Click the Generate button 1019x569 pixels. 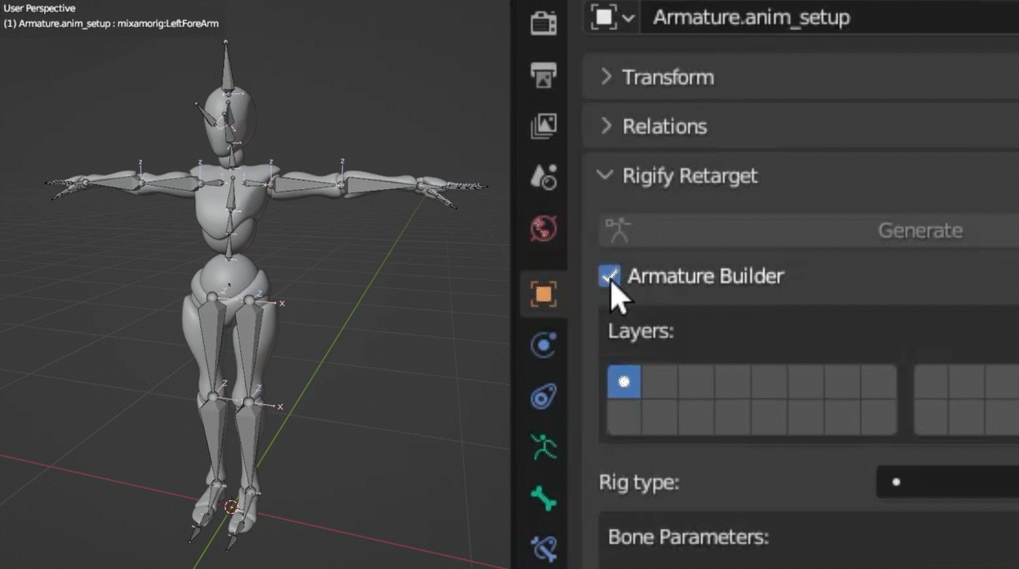point(920,230)
